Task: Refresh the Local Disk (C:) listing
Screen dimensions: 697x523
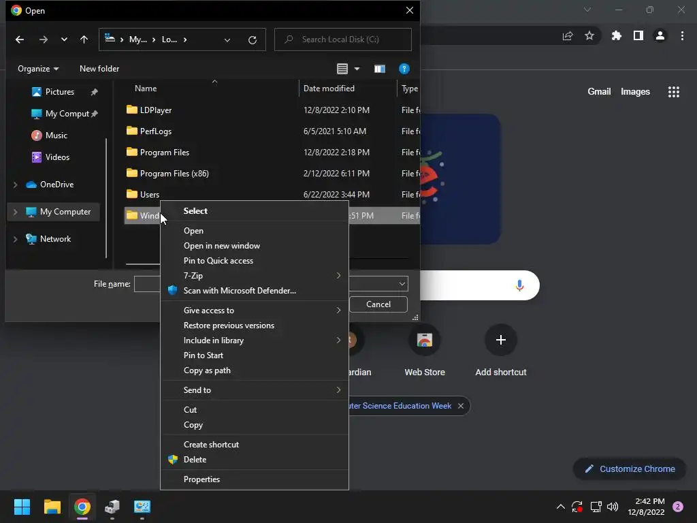Action: point(252,40)
